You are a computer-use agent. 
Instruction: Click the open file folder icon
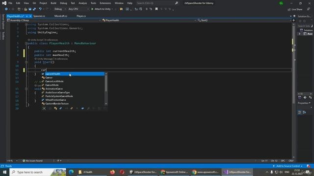(x=26, y=9)
